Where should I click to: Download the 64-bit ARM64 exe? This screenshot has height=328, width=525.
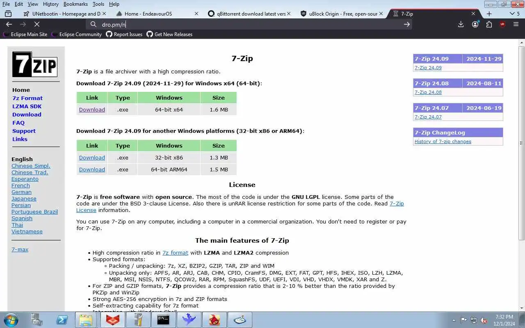point(92,170)
